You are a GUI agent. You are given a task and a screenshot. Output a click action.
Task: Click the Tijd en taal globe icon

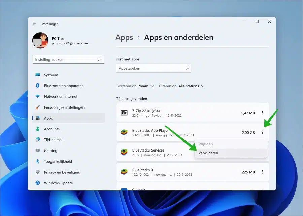pyautogui.click(x=38, y=139)
